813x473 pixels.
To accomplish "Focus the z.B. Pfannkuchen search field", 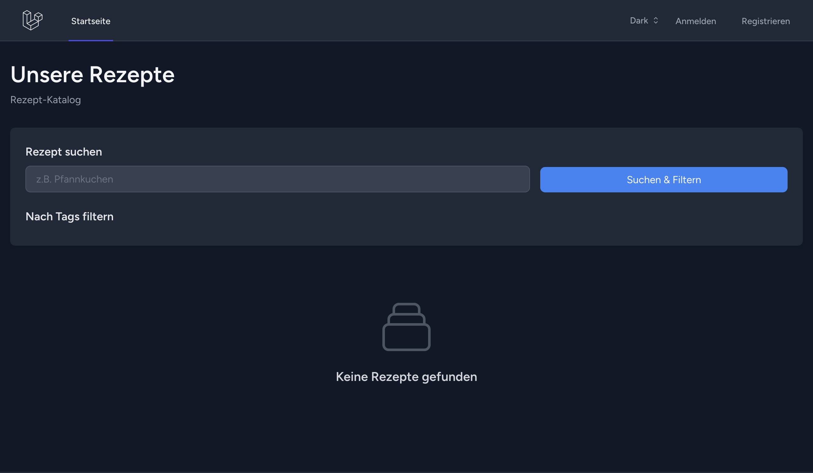I will coord(278,179).
